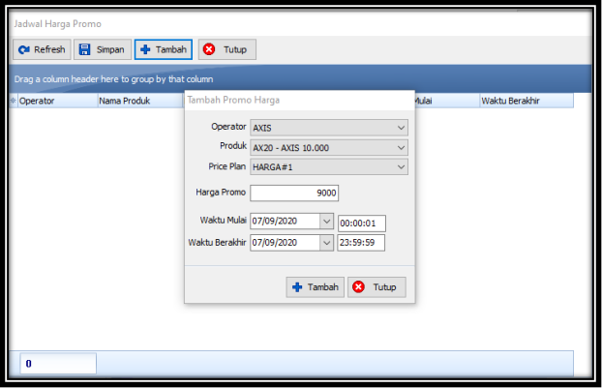
Task: Sort by the Operator column header
Action: [56, 101]
